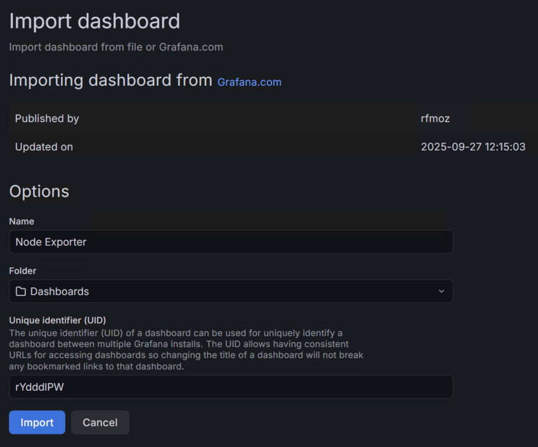Focus the UID field containing rYdddlPW

tap(231, 387)
